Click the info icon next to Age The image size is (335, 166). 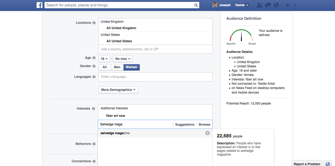point(94,58)
